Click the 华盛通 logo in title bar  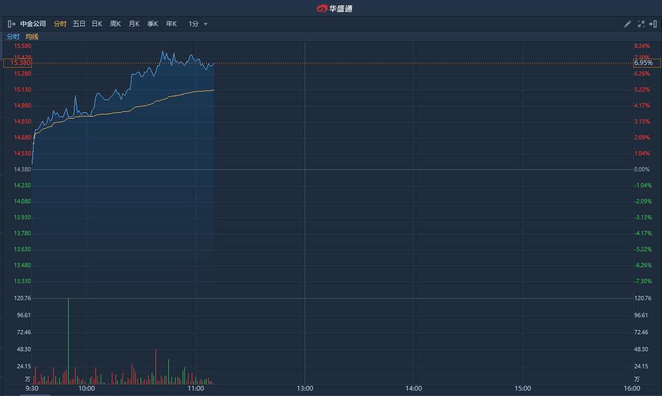[335, 8]
